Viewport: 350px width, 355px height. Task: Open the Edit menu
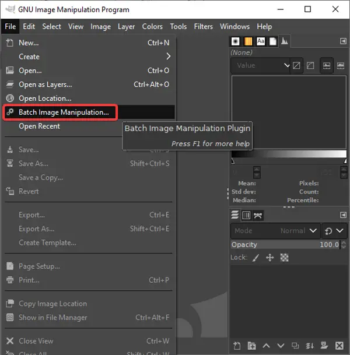29,26
